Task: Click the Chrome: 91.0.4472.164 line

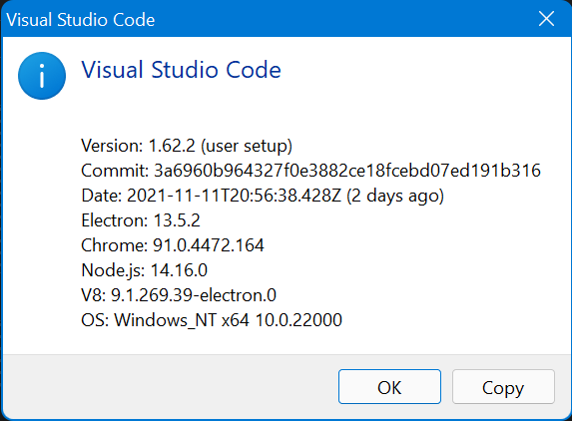Action: 173,245
